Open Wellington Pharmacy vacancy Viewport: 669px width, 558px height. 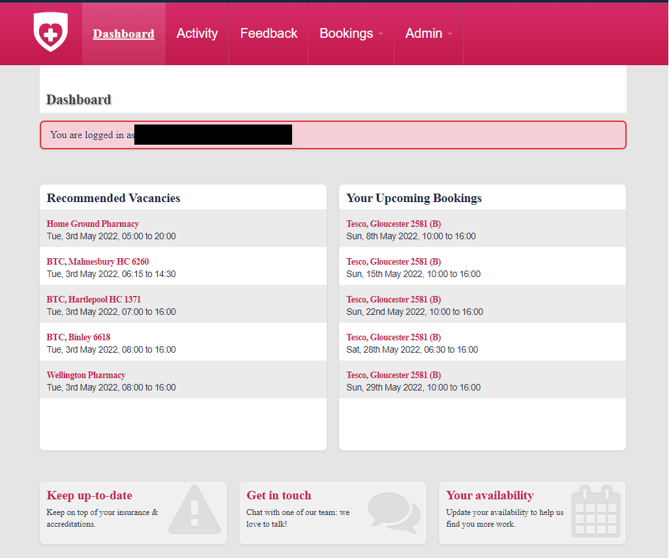(x=86, y=375)
